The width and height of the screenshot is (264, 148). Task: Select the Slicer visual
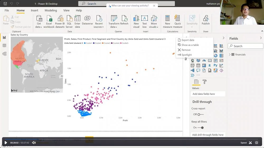pyautogui.click(x=192, y=66)
